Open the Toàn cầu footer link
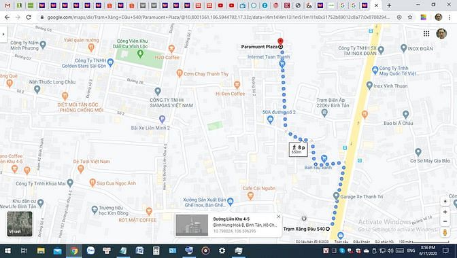Image resolution: width=457 pixels, height=258 pixels. (x=341, y=242)
